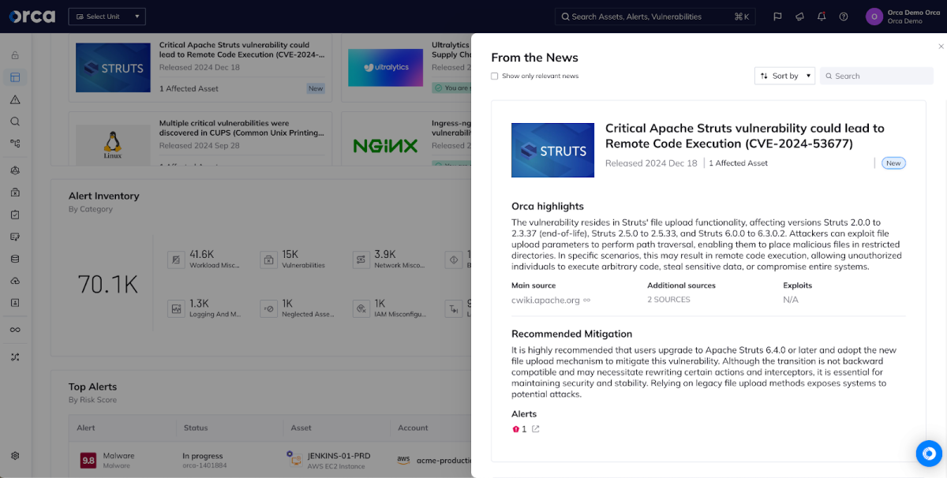Open the download box icon in sidebar
The width and height of the screenshot is (947, 478).
pyautogui.click(x=15, y=303)
